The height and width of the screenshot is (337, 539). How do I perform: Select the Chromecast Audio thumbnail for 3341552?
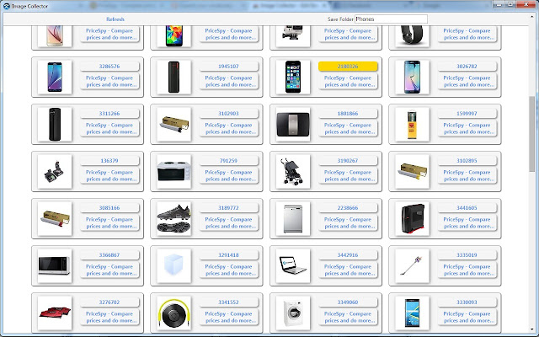tap(174, 313)
